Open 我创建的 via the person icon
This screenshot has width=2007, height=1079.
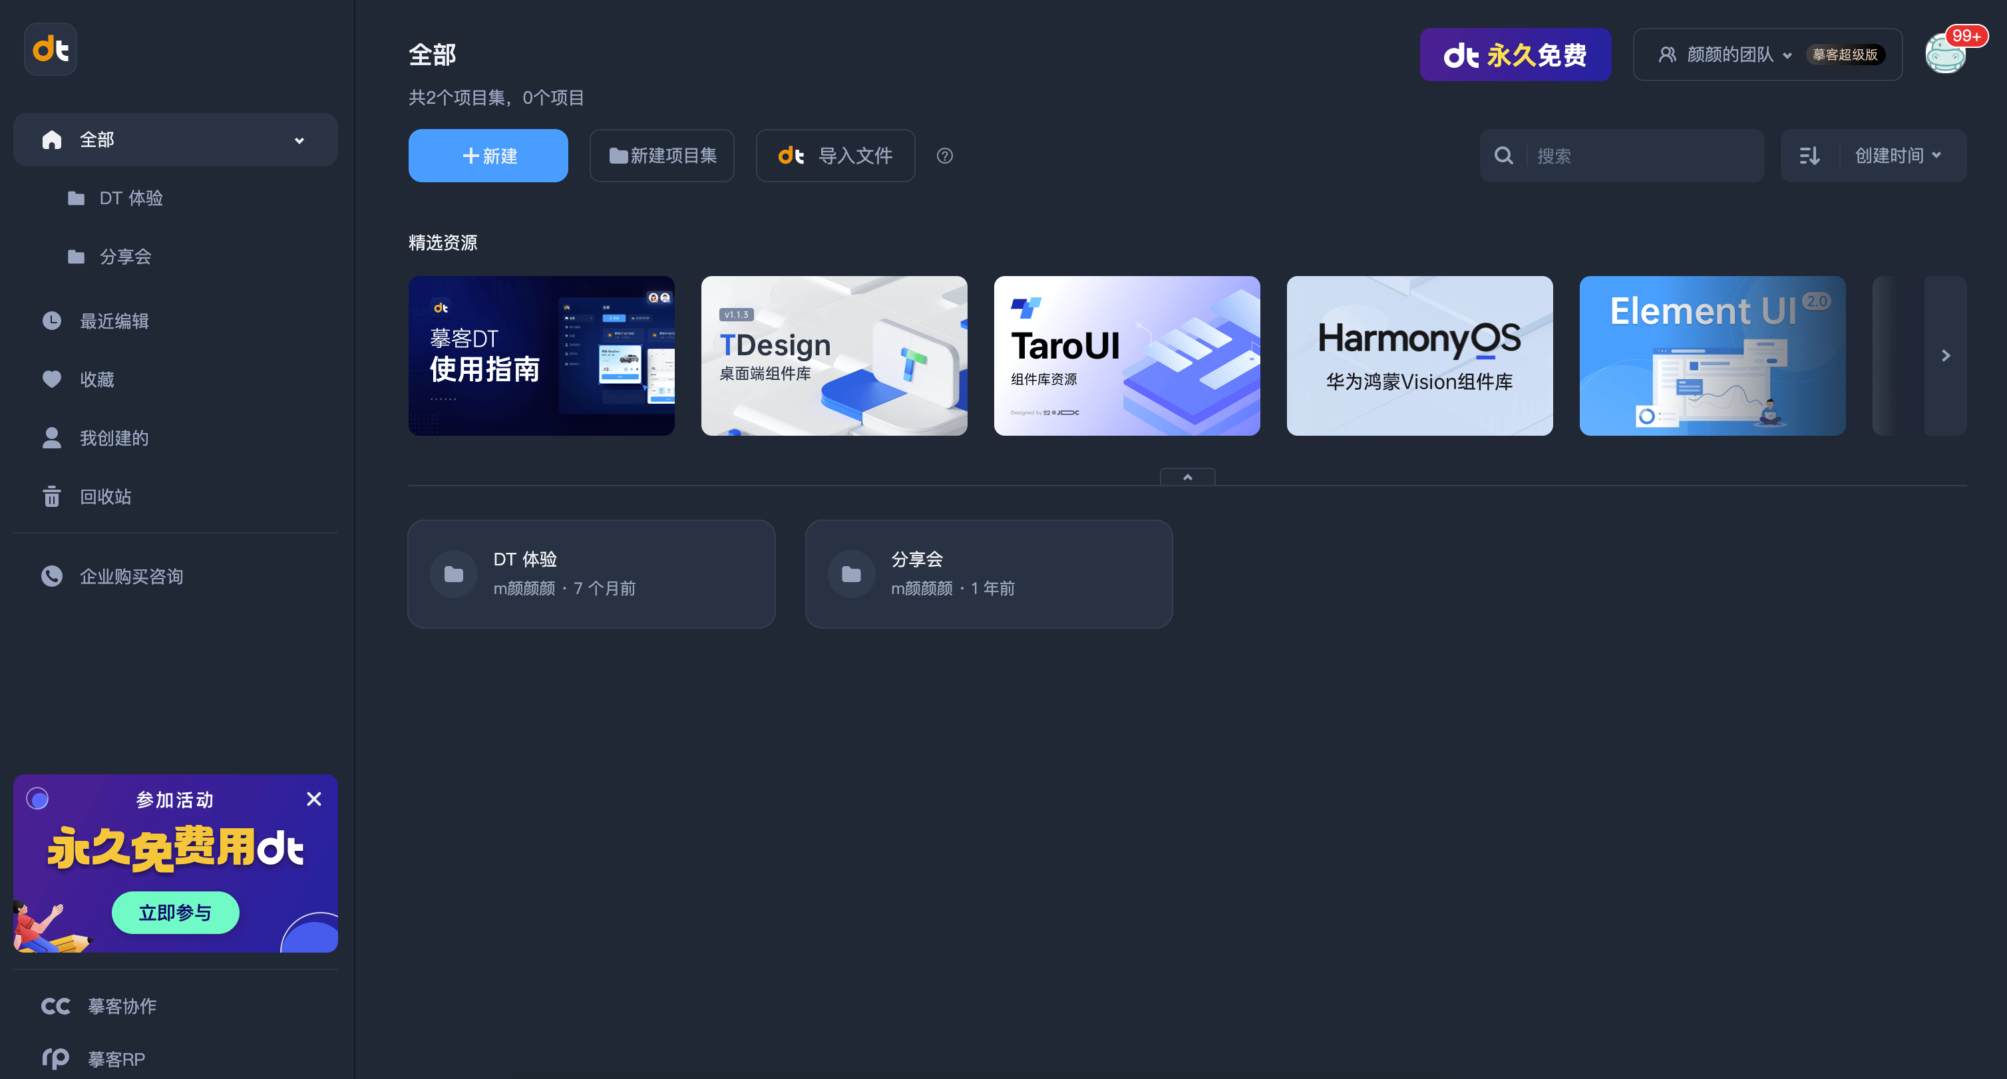(x=51, y=438)
